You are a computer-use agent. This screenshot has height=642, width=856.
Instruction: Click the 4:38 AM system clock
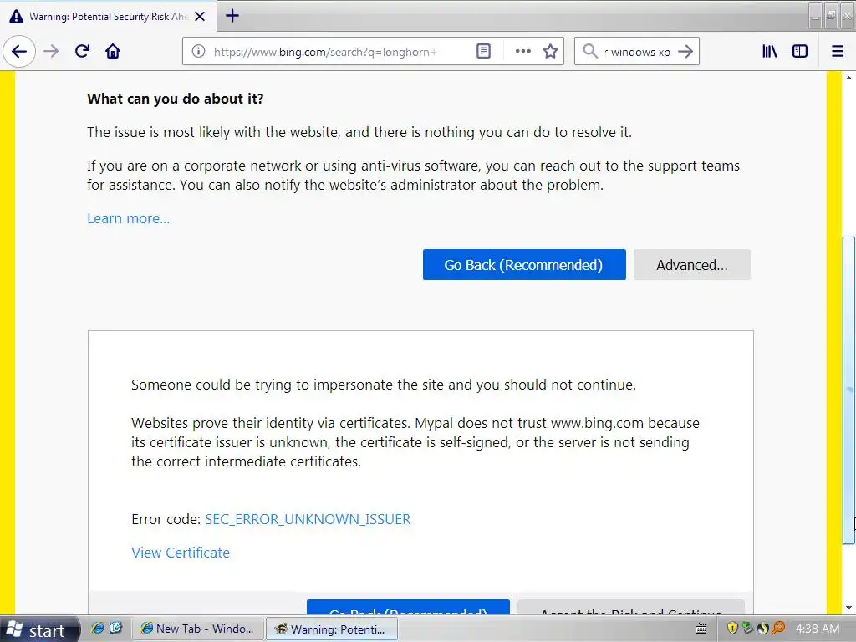[x=818, y=629]
